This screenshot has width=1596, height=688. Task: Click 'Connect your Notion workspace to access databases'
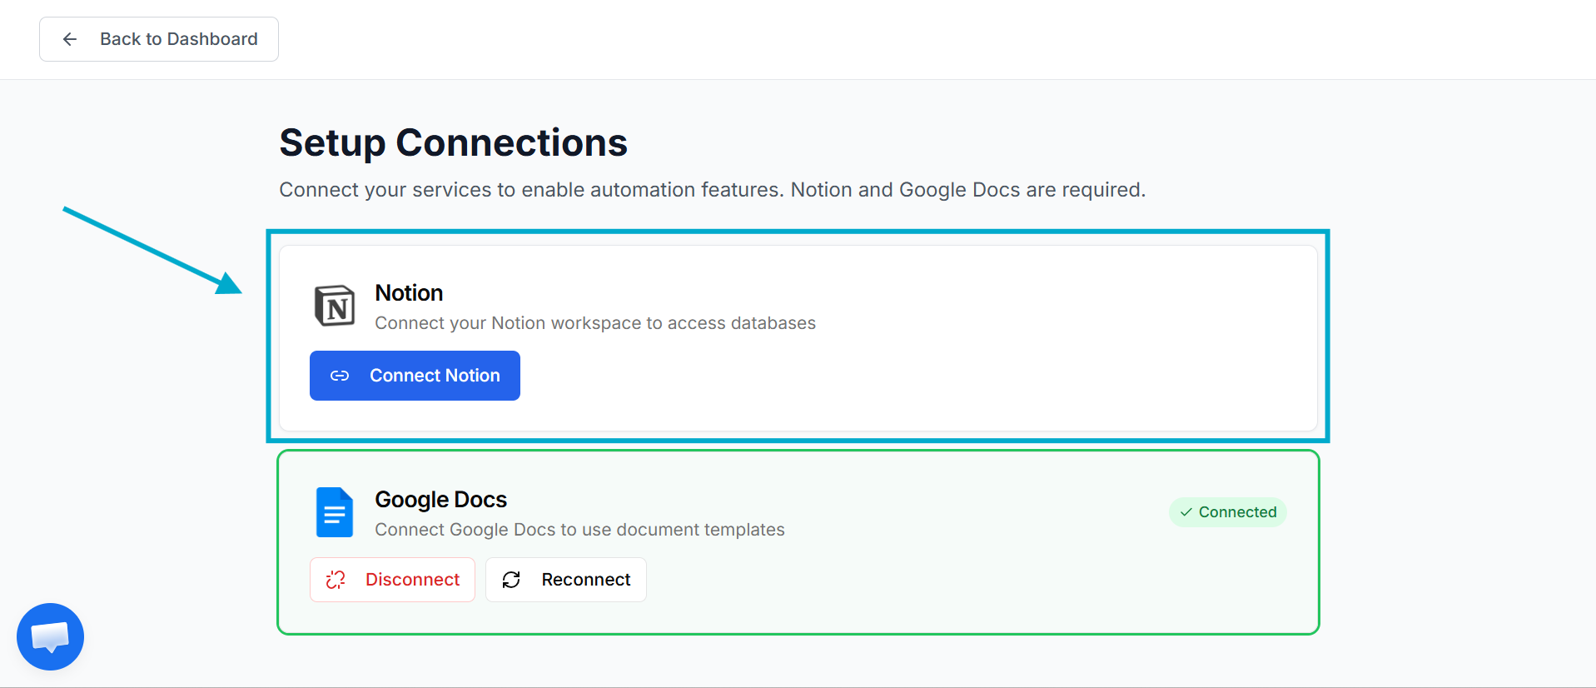[x=595, y=323]
